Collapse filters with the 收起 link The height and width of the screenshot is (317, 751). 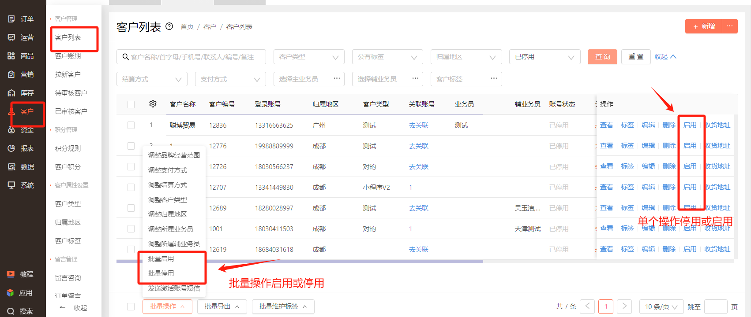(665, 56)
